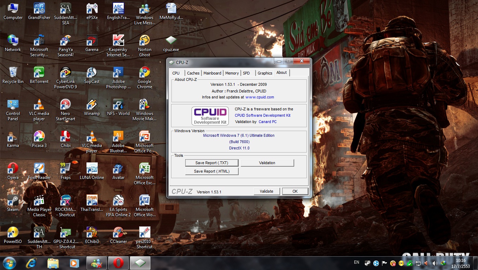Open the Network desktop icon
The height and width of the screenshot is (270, 478).
coord(13,43)
